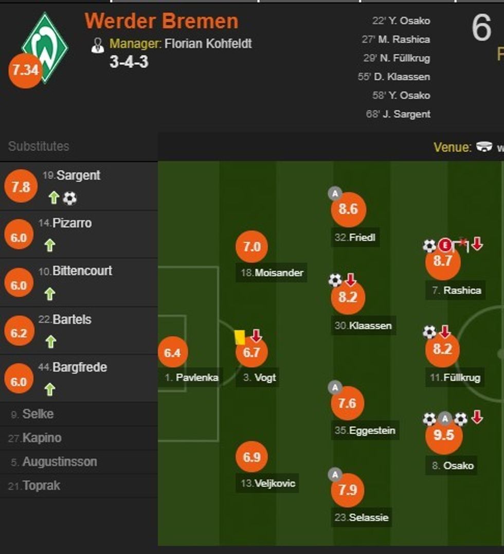Click goalkeeper Pavlenka's 6.4 rating

[x=173, y=353]
